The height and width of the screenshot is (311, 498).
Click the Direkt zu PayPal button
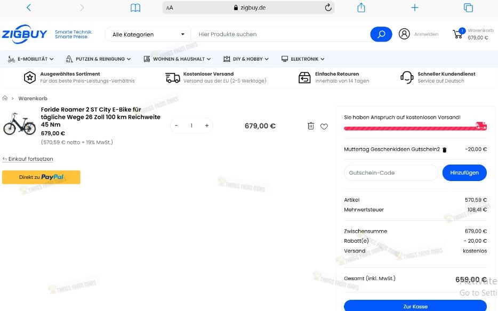pyautogui.click(x=41, y=177)
